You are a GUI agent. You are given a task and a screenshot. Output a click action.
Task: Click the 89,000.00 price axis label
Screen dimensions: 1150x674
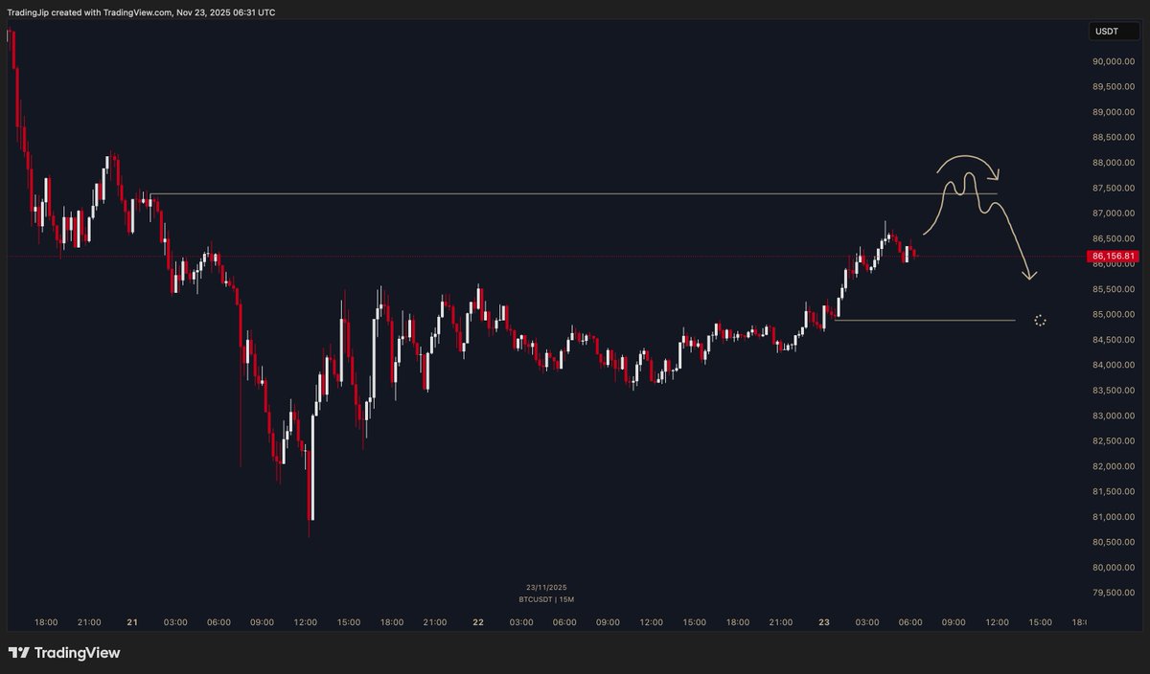tap(1112, 112)
